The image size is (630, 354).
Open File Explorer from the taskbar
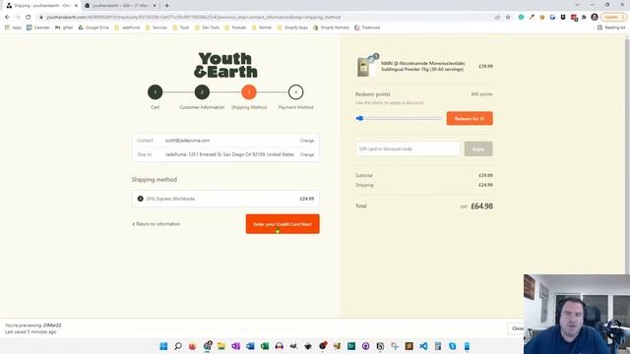[221, 346]
